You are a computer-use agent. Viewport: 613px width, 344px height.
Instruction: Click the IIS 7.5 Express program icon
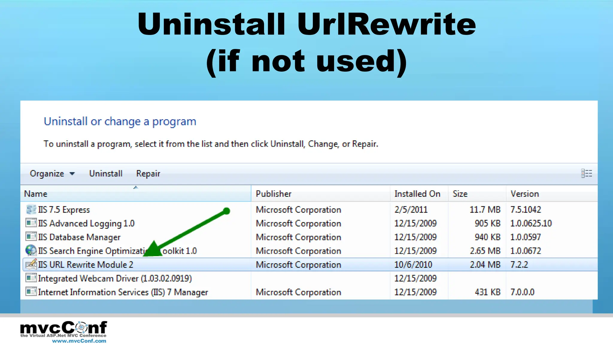coord(31,210)
